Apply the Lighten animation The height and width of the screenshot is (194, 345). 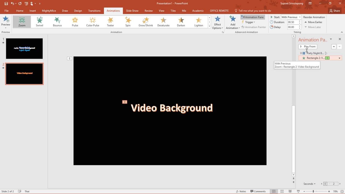pyautogui.click(x=199, y=22)
